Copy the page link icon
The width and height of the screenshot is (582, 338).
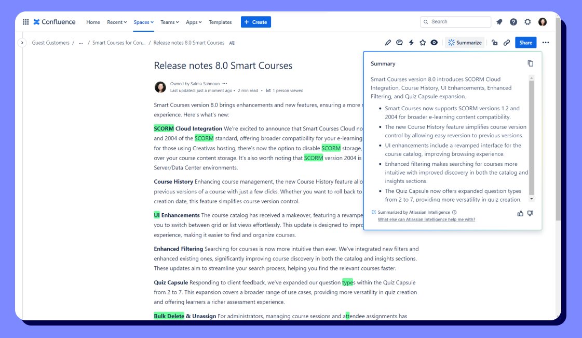[x=507, y=43]
